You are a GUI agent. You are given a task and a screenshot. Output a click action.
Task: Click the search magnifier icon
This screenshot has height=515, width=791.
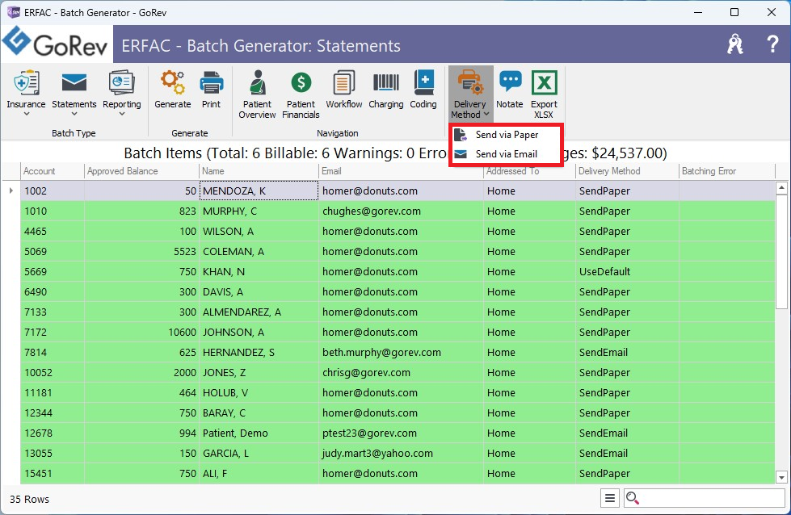(633, 498)
